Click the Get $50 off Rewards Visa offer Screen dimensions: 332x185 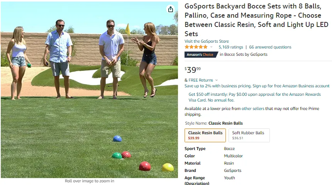[254, 97]
